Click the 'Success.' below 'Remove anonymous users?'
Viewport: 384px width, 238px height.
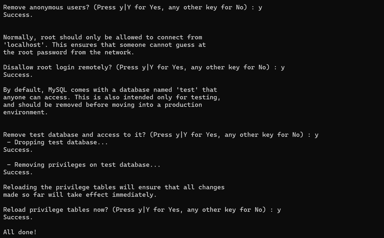(18, 15)
